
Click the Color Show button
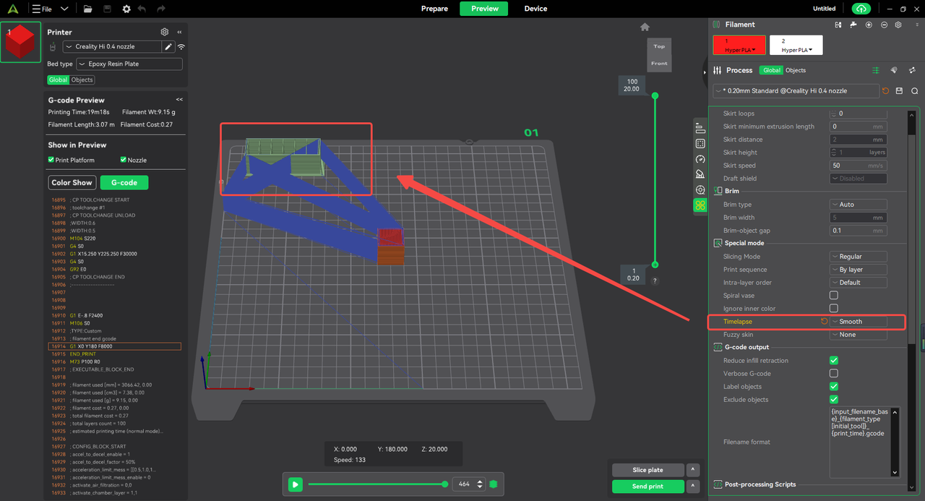72,183
